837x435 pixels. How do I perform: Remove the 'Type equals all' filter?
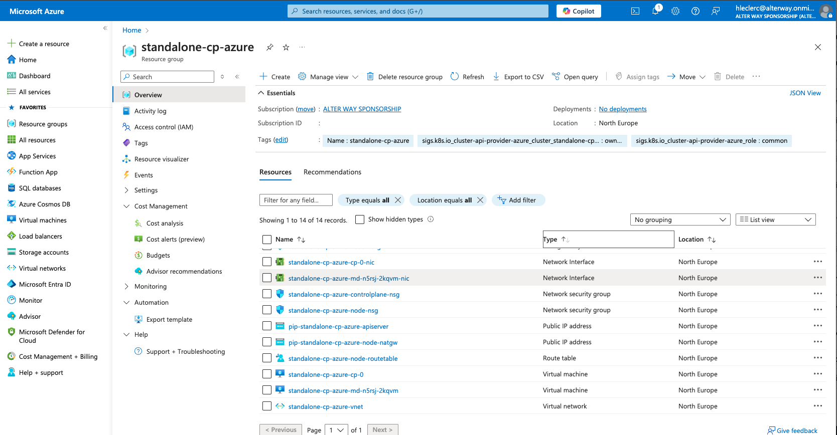pyautogui.click(x=398, y=200)
